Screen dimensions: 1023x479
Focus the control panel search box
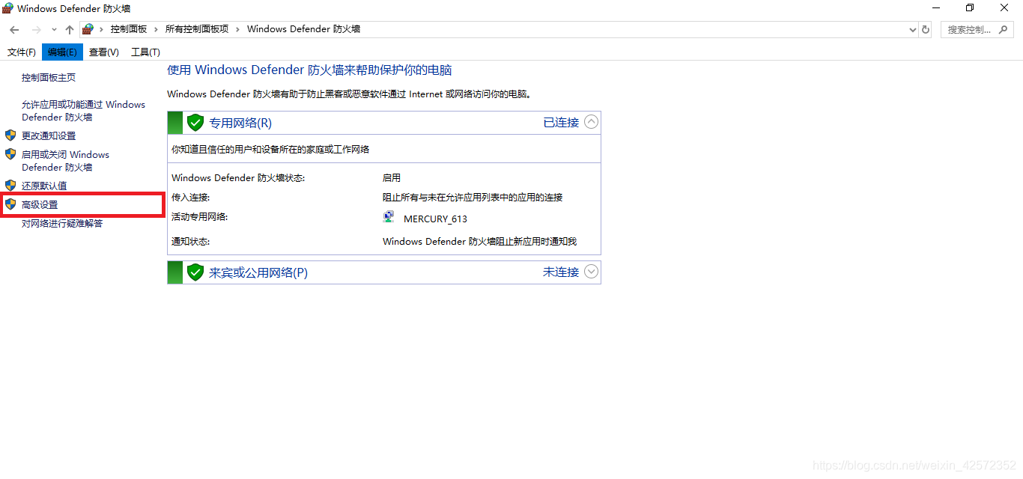(x=977, y=30)
